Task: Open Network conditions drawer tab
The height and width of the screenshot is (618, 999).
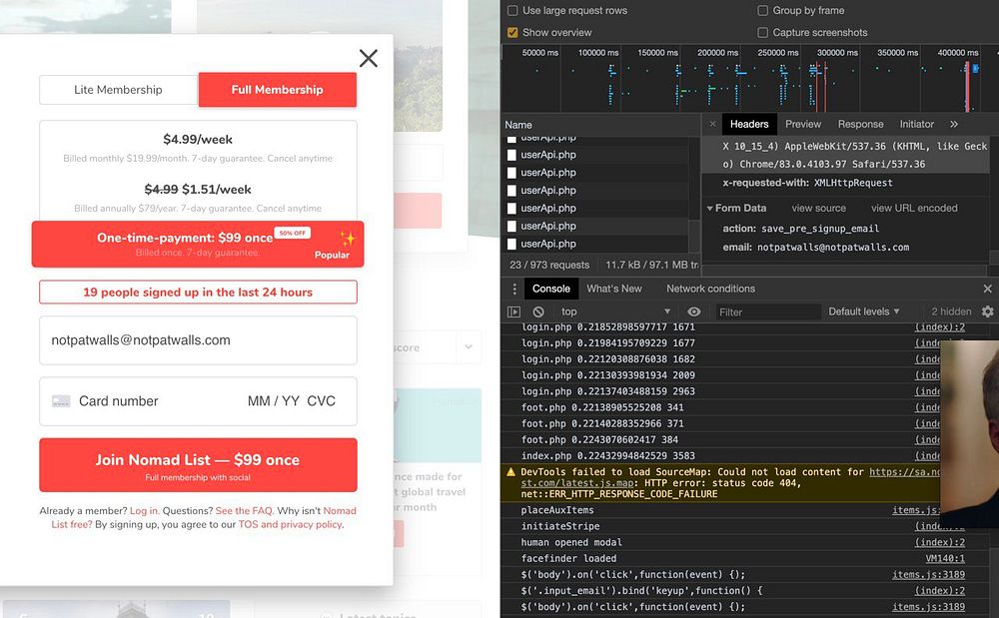Action: pos(710,289)
